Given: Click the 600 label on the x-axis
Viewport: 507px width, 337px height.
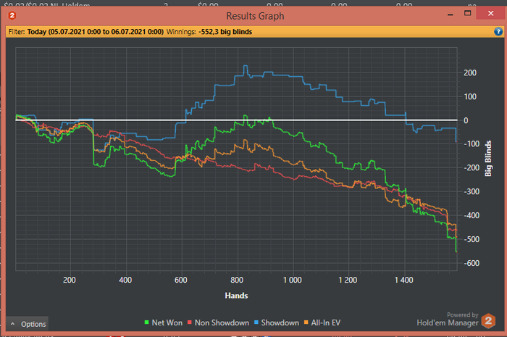Looking at the screenshot, I should pyautogui.click(x=181, y=280).
